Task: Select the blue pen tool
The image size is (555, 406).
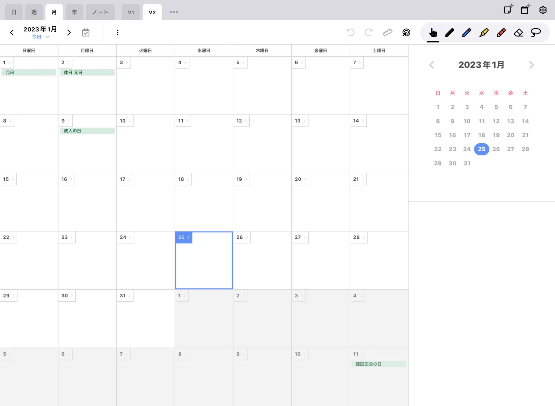Action: click(467, 33)
